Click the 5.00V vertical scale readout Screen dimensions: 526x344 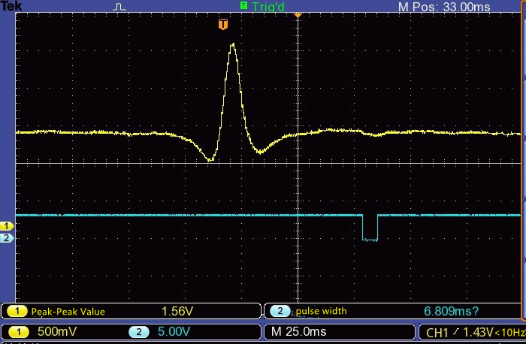[x=174, y=331]
